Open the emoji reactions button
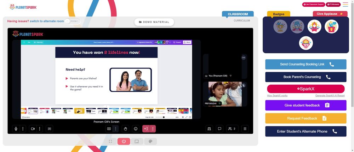The width and height of the screenshot is (354, 152). [136, 129]
